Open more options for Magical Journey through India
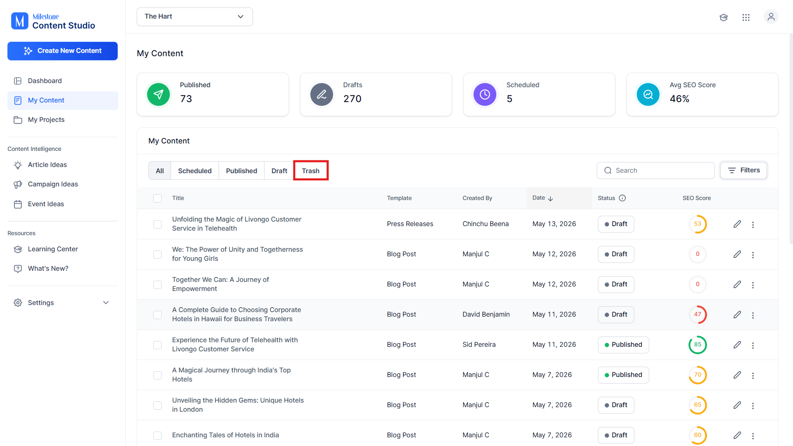Image resolution: width=793 pixels, height=446 pixels. pos(753,375)
